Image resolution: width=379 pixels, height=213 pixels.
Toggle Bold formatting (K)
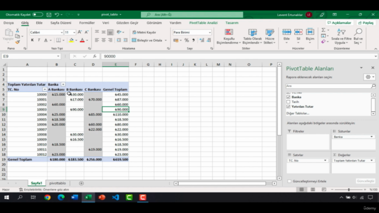[32, 40]
